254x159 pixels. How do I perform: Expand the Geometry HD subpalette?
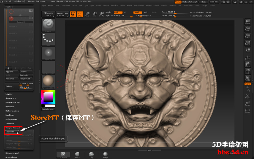coord(12,102)
